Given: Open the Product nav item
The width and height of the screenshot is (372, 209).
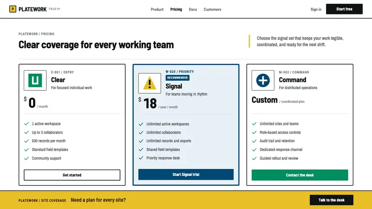Looking at the screenshot, I should tap(157, 9).
